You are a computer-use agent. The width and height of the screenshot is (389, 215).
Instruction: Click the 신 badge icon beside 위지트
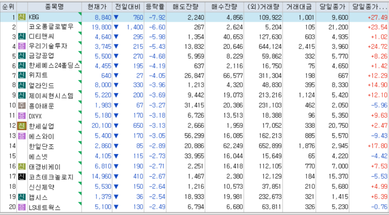pyautogui.click(x=22, y=76)
